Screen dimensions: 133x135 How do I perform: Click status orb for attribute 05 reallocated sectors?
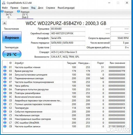[x=5, y=78]
